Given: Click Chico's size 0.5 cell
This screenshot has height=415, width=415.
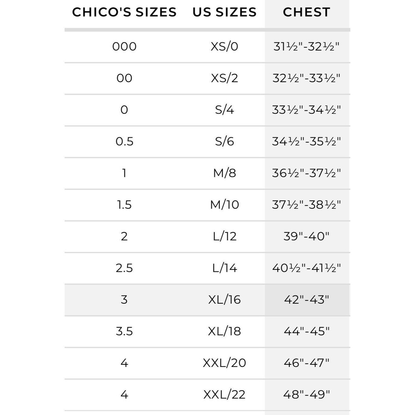Looking at the screenshot, I should coord(124,142).
